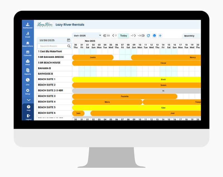Image resolution: width=223 pixels, height=177 pixels.
Task: Open the OTA channel icon
Action: (28, 80)
